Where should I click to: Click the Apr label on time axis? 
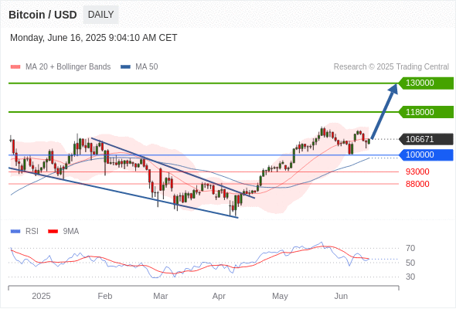click(219, 296)
